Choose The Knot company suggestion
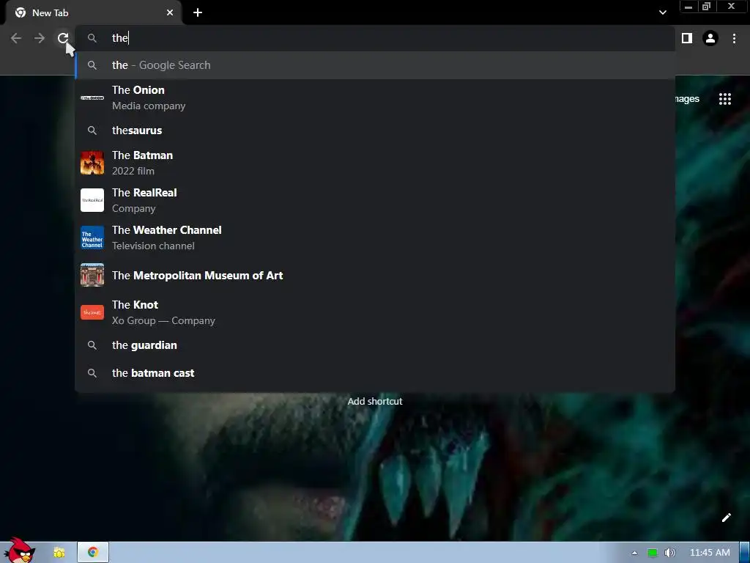 tap(375, 312)
